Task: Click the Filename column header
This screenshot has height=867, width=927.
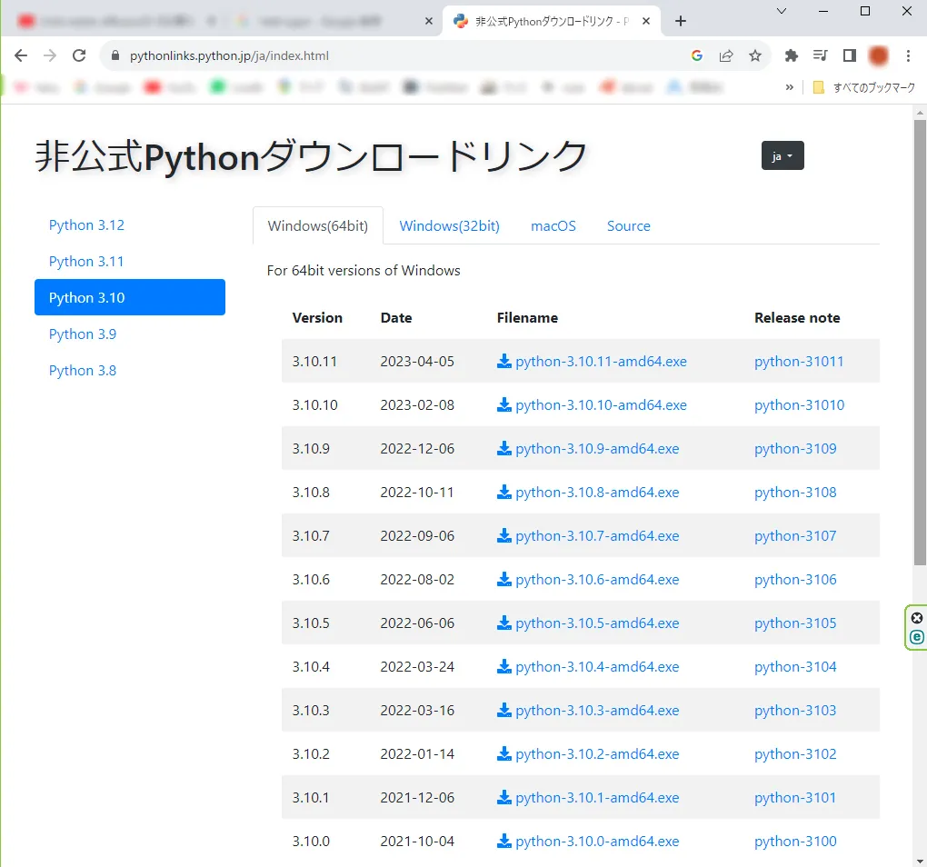Action: tap(527, 318)
